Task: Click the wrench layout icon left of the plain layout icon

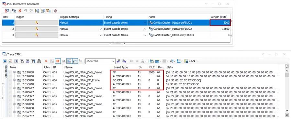Action: [37, 11]
